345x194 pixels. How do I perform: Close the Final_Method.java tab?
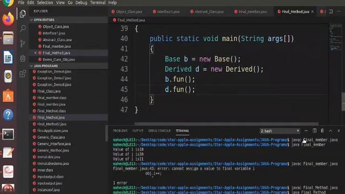(313, 12)
